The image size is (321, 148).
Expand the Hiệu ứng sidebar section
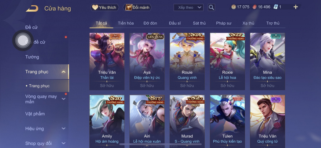63,128
